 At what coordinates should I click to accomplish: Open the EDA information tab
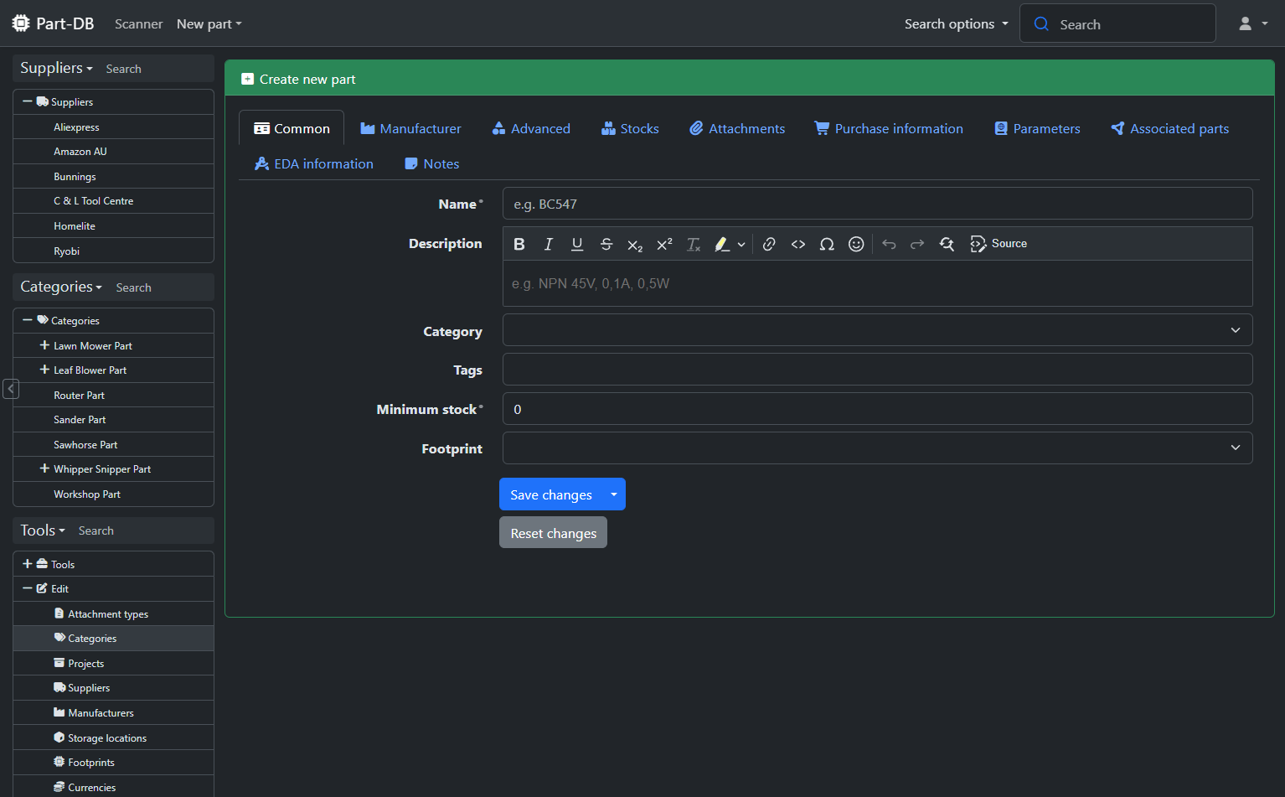(314, 163)
